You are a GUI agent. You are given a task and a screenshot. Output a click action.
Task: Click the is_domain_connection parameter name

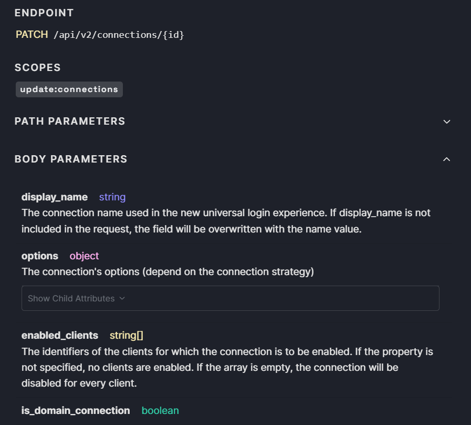(76, 410)
